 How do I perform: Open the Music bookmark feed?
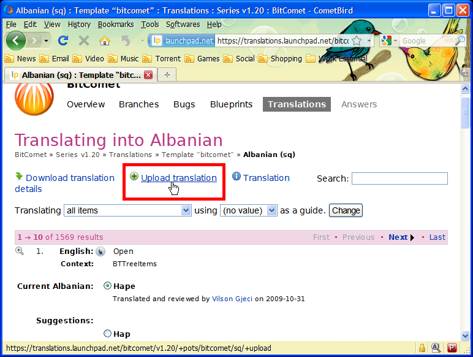click(123, 59)
